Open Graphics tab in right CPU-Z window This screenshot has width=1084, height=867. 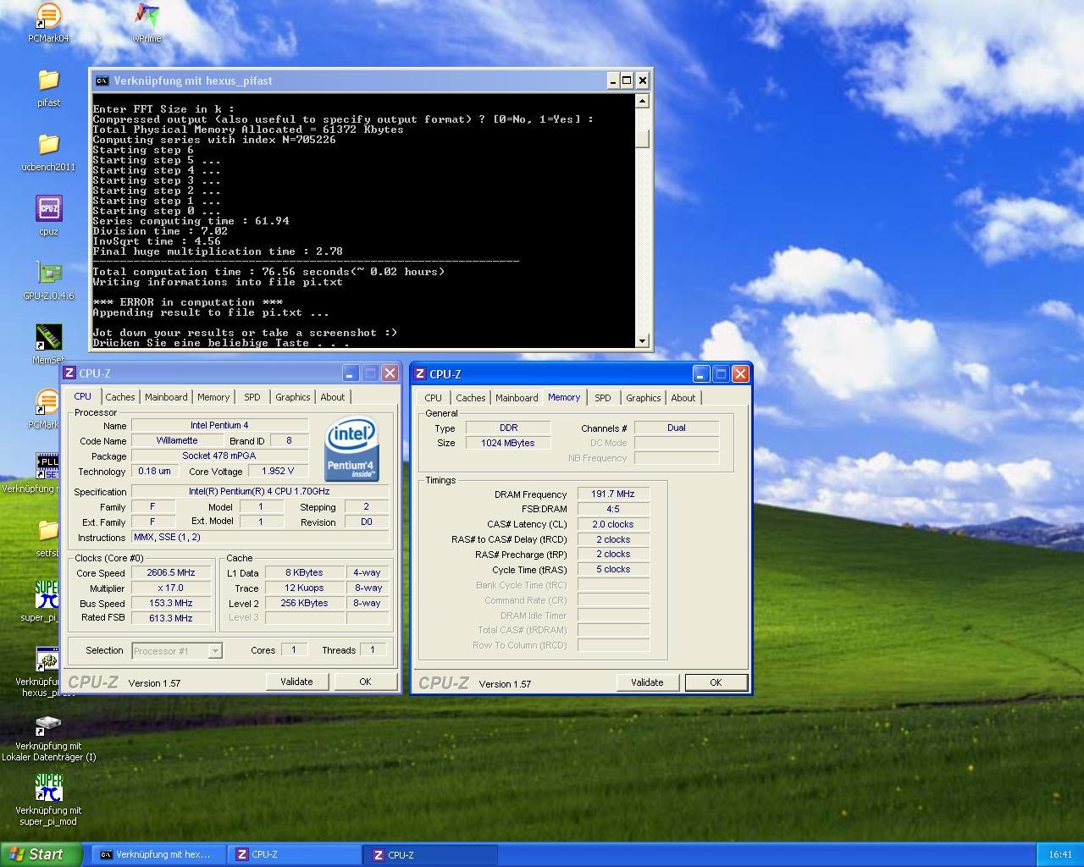pyautogui.click(x=644, y=398)
